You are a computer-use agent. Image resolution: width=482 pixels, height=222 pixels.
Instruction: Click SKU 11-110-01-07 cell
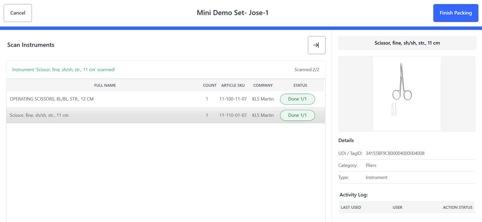pos(233,115)
